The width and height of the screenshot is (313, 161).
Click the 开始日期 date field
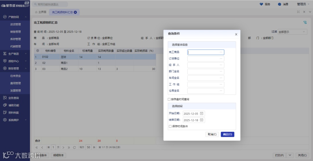tap(194, 113)
